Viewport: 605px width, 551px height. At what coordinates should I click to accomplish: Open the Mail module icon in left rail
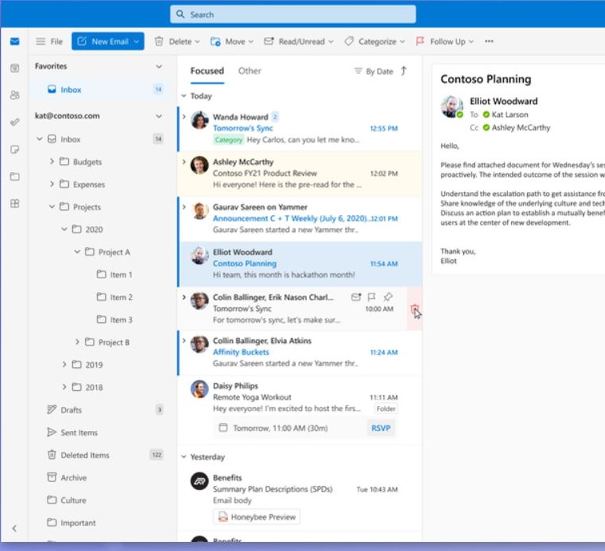[15, 42]
